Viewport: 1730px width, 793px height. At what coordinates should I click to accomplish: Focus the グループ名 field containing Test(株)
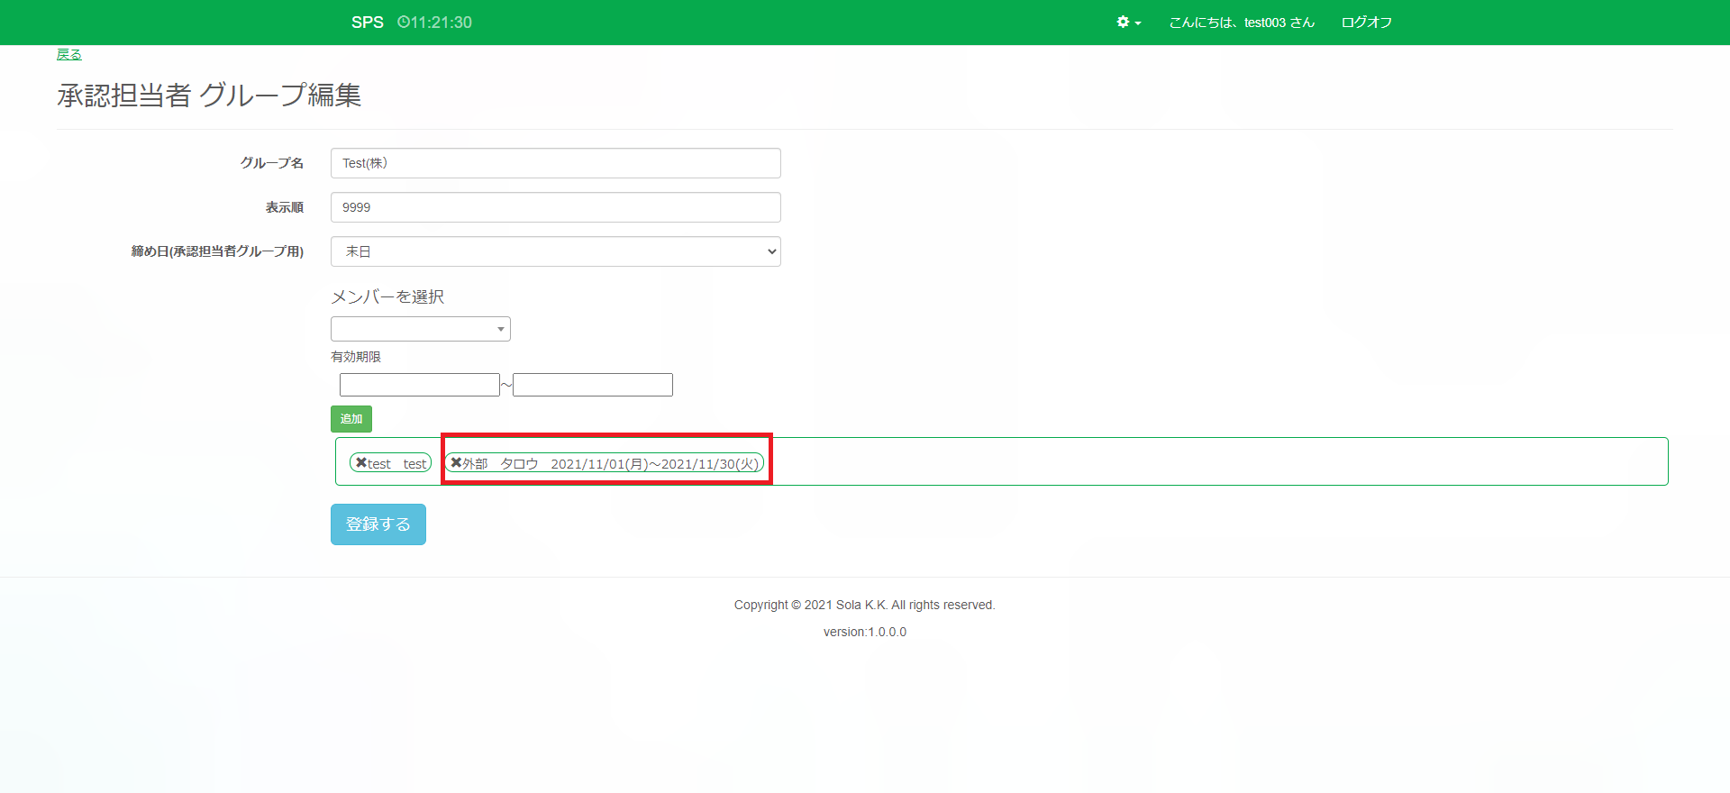555,163
